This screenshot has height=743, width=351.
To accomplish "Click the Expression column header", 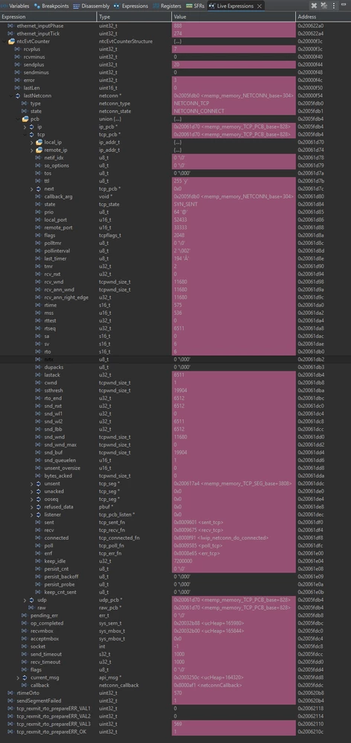I will [x=48, y=17].
